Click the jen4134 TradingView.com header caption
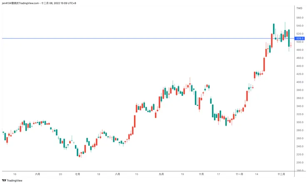308x184 pixels. point(39,3)
